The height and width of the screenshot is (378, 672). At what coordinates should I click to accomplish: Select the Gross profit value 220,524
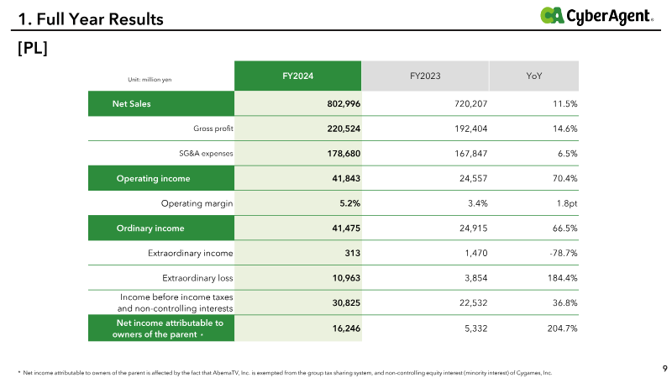pos(344,129)
